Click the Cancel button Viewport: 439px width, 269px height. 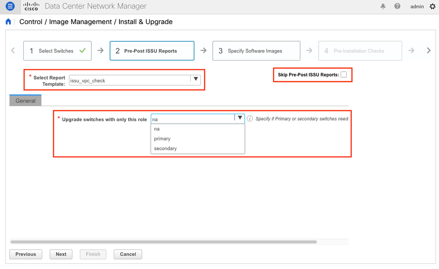click(x=128, y=254)
